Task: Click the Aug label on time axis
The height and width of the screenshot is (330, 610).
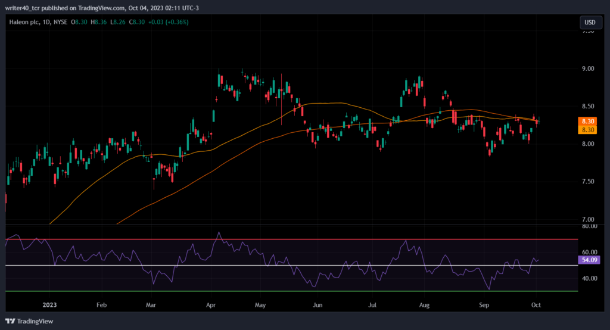Action: pyautogui.click(x=424, y=305)
